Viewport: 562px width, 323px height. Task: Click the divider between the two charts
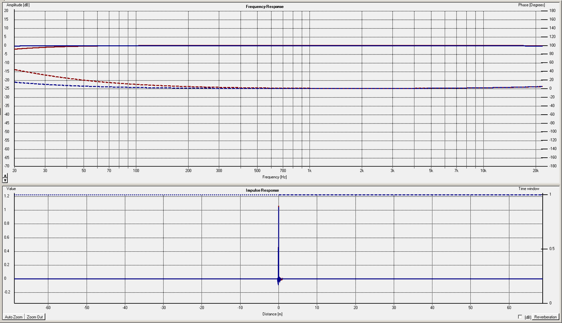tap(281, 185)
